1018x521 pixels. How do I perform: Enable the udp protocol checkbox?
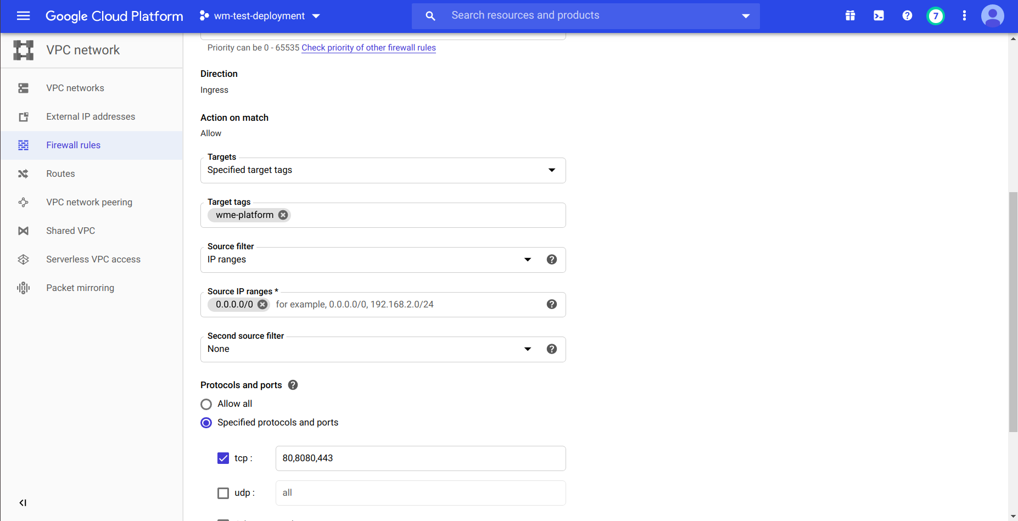pos(223,493)
